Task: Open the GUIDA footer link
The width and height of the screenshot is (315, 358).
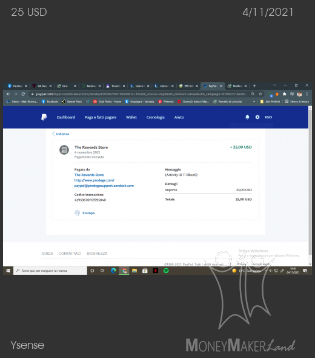Action: coord(47,254)
